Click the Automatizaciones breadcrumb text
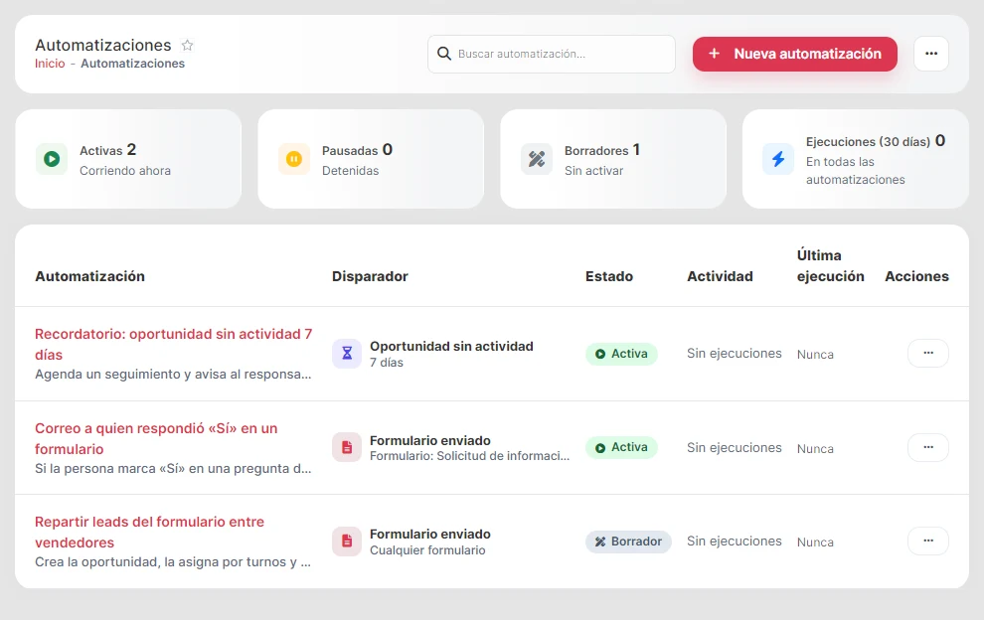 pyautogui.click(x=132, y=64)
